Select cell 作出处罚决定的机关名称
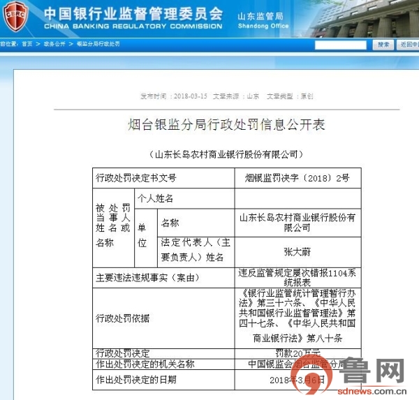Viewport: 419px width, 400px height. 163,364
